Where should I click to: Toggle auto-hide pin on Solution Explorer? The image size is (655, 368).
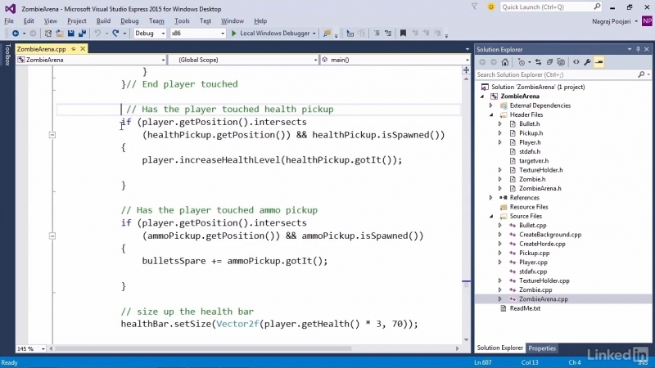[637, 50]
